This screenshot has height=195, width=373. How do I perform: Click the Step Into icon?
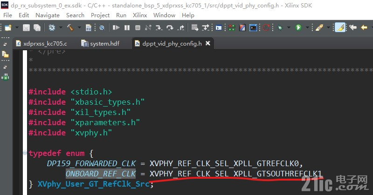[159, 28]
